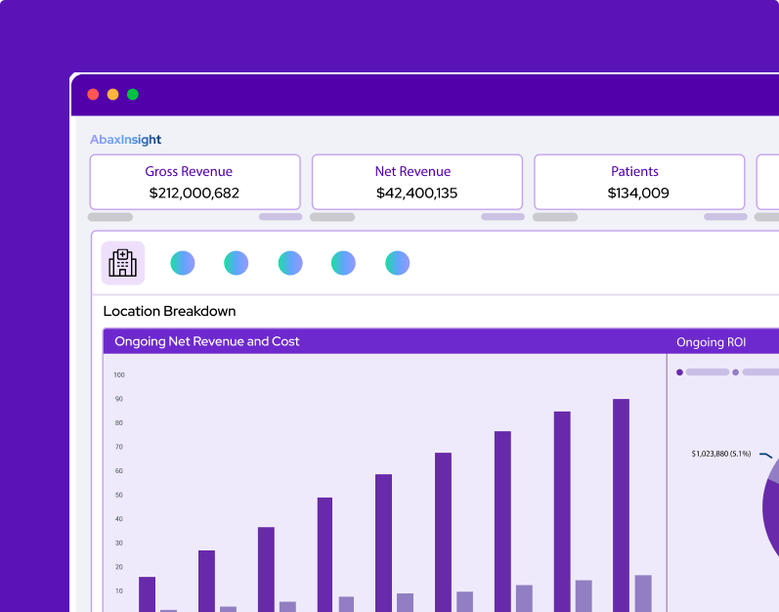The height and width of the screenshot is (612, 779).
Task: Click the shortest dark purple bar
Action: (147, 594)
